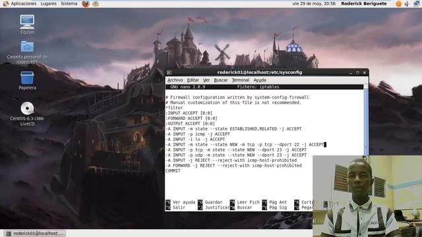Maximize the terminal window

pos(357,72)
